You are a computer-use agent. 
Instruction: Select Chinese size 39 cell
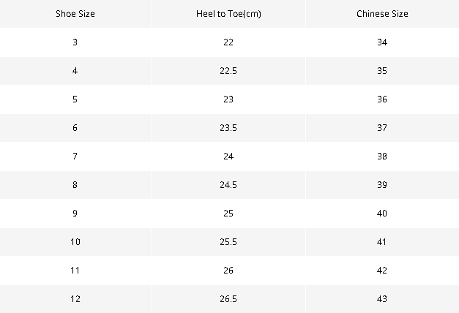pos(382,185)
